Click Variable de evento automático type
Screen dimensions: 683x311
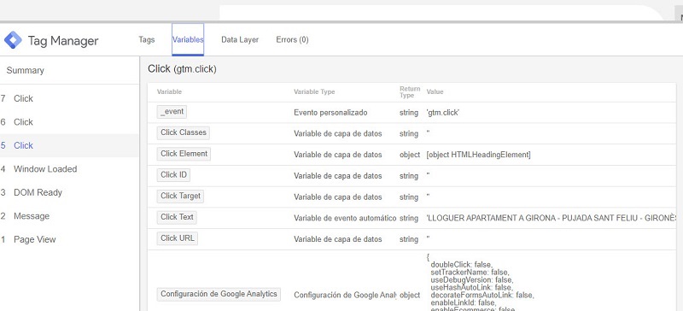(x=345, y=218)
